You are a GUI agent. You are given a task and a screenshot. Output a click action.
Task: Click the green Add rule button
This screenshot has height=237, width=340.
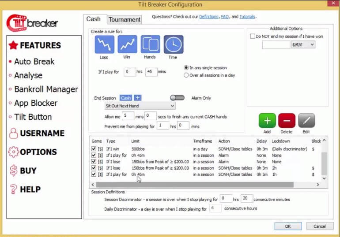click(x=267, y=121)
